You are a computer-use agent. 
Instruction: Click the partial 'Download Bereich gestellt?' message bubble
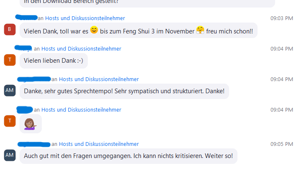click(147, 3)
